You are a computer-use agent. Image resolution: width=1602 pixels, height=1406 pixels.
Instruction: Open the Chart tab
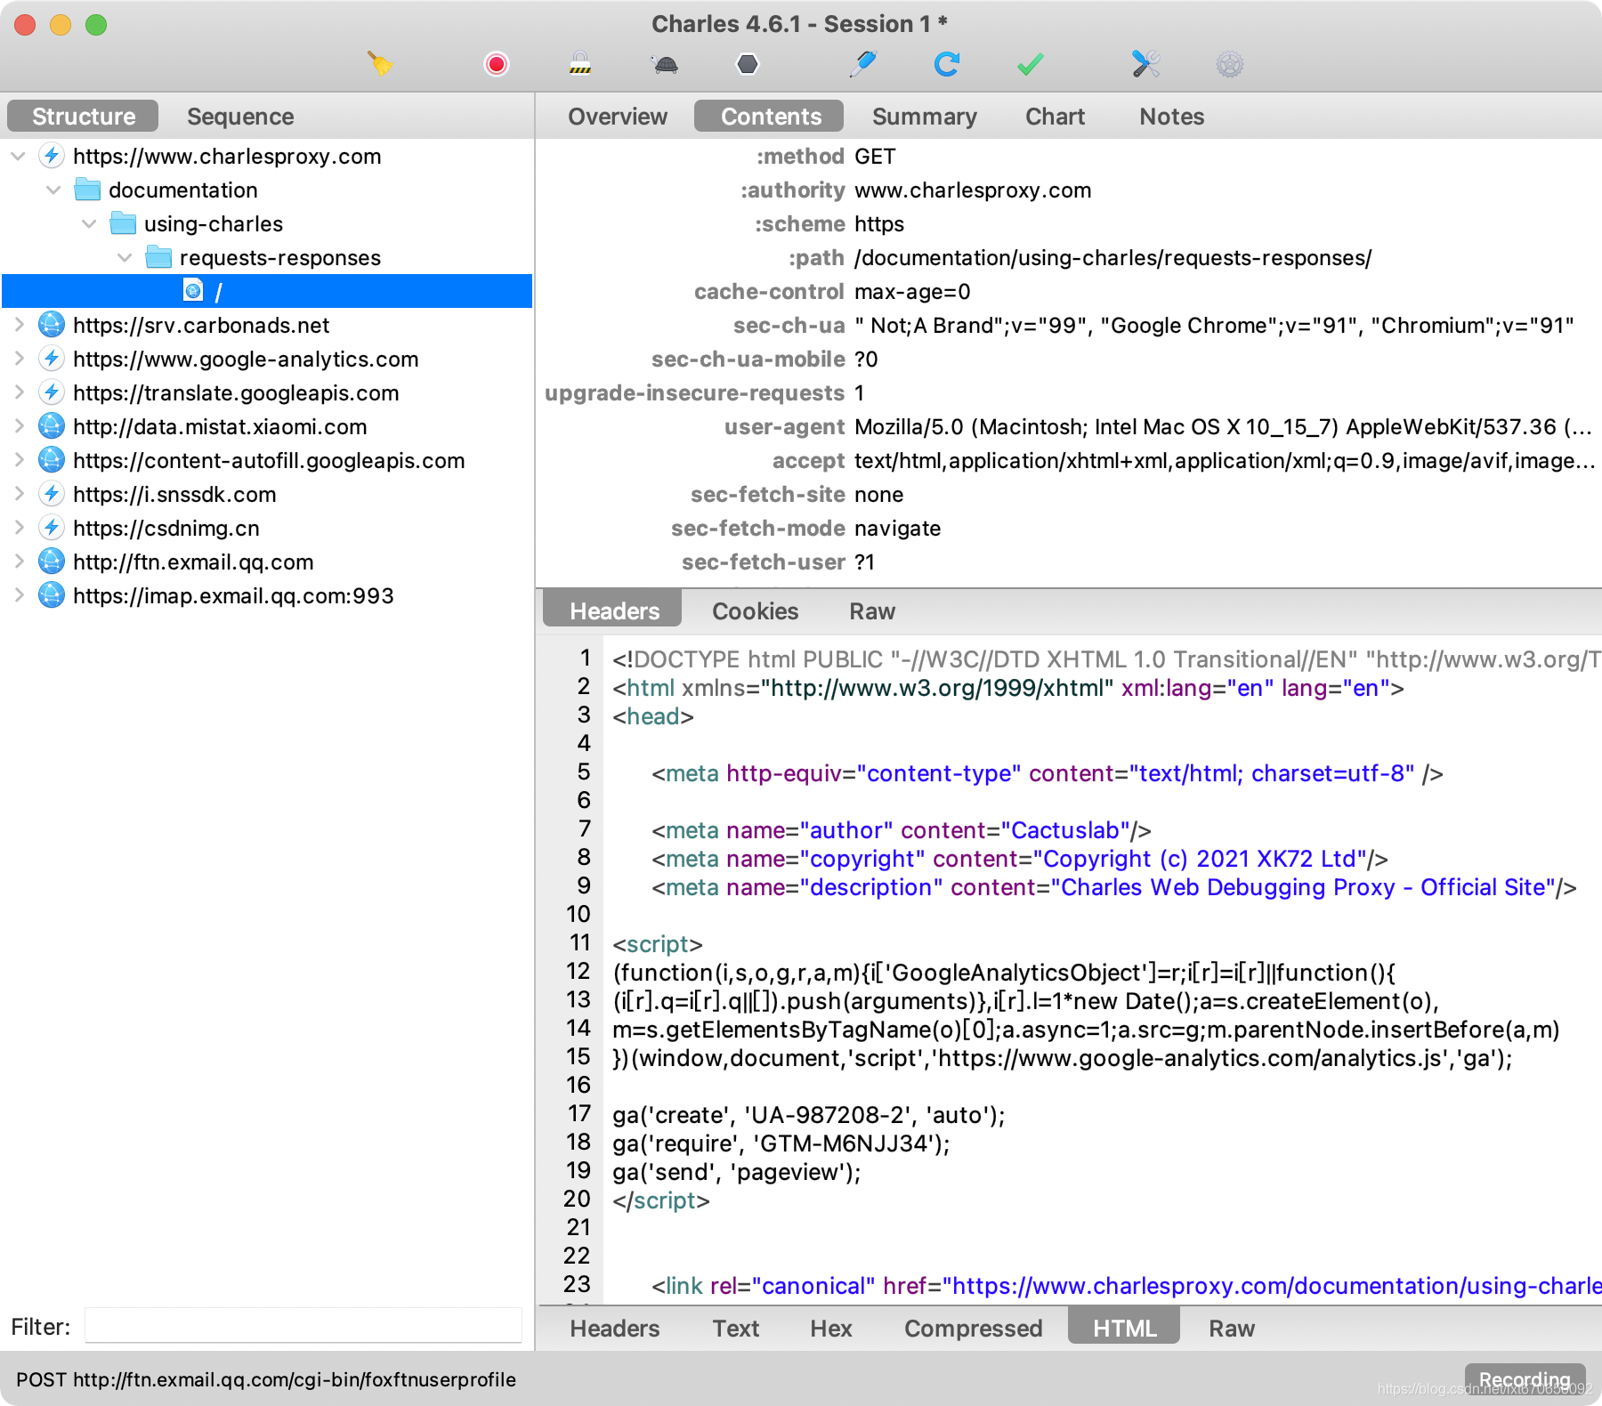tap(1055, 117)
